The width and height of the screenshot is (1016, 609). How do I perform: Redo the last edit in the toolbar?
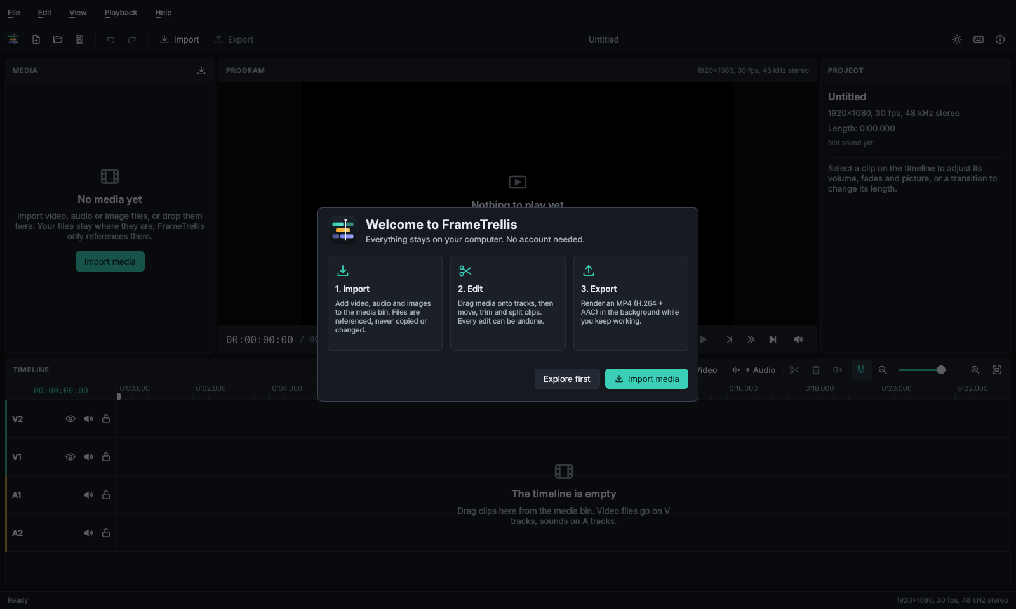tap(132, 39)
